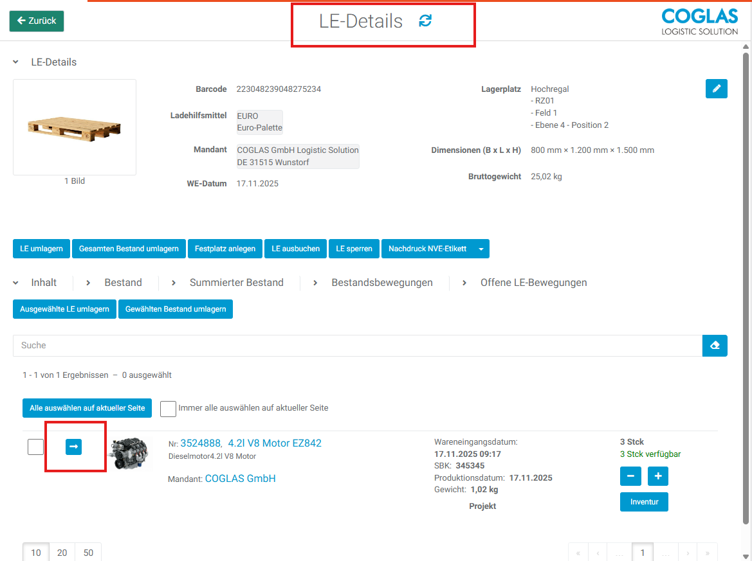Click the vertical scrollbar on the right
The image size is (752, 561).
pyautogui.click(x=746, y=287)
